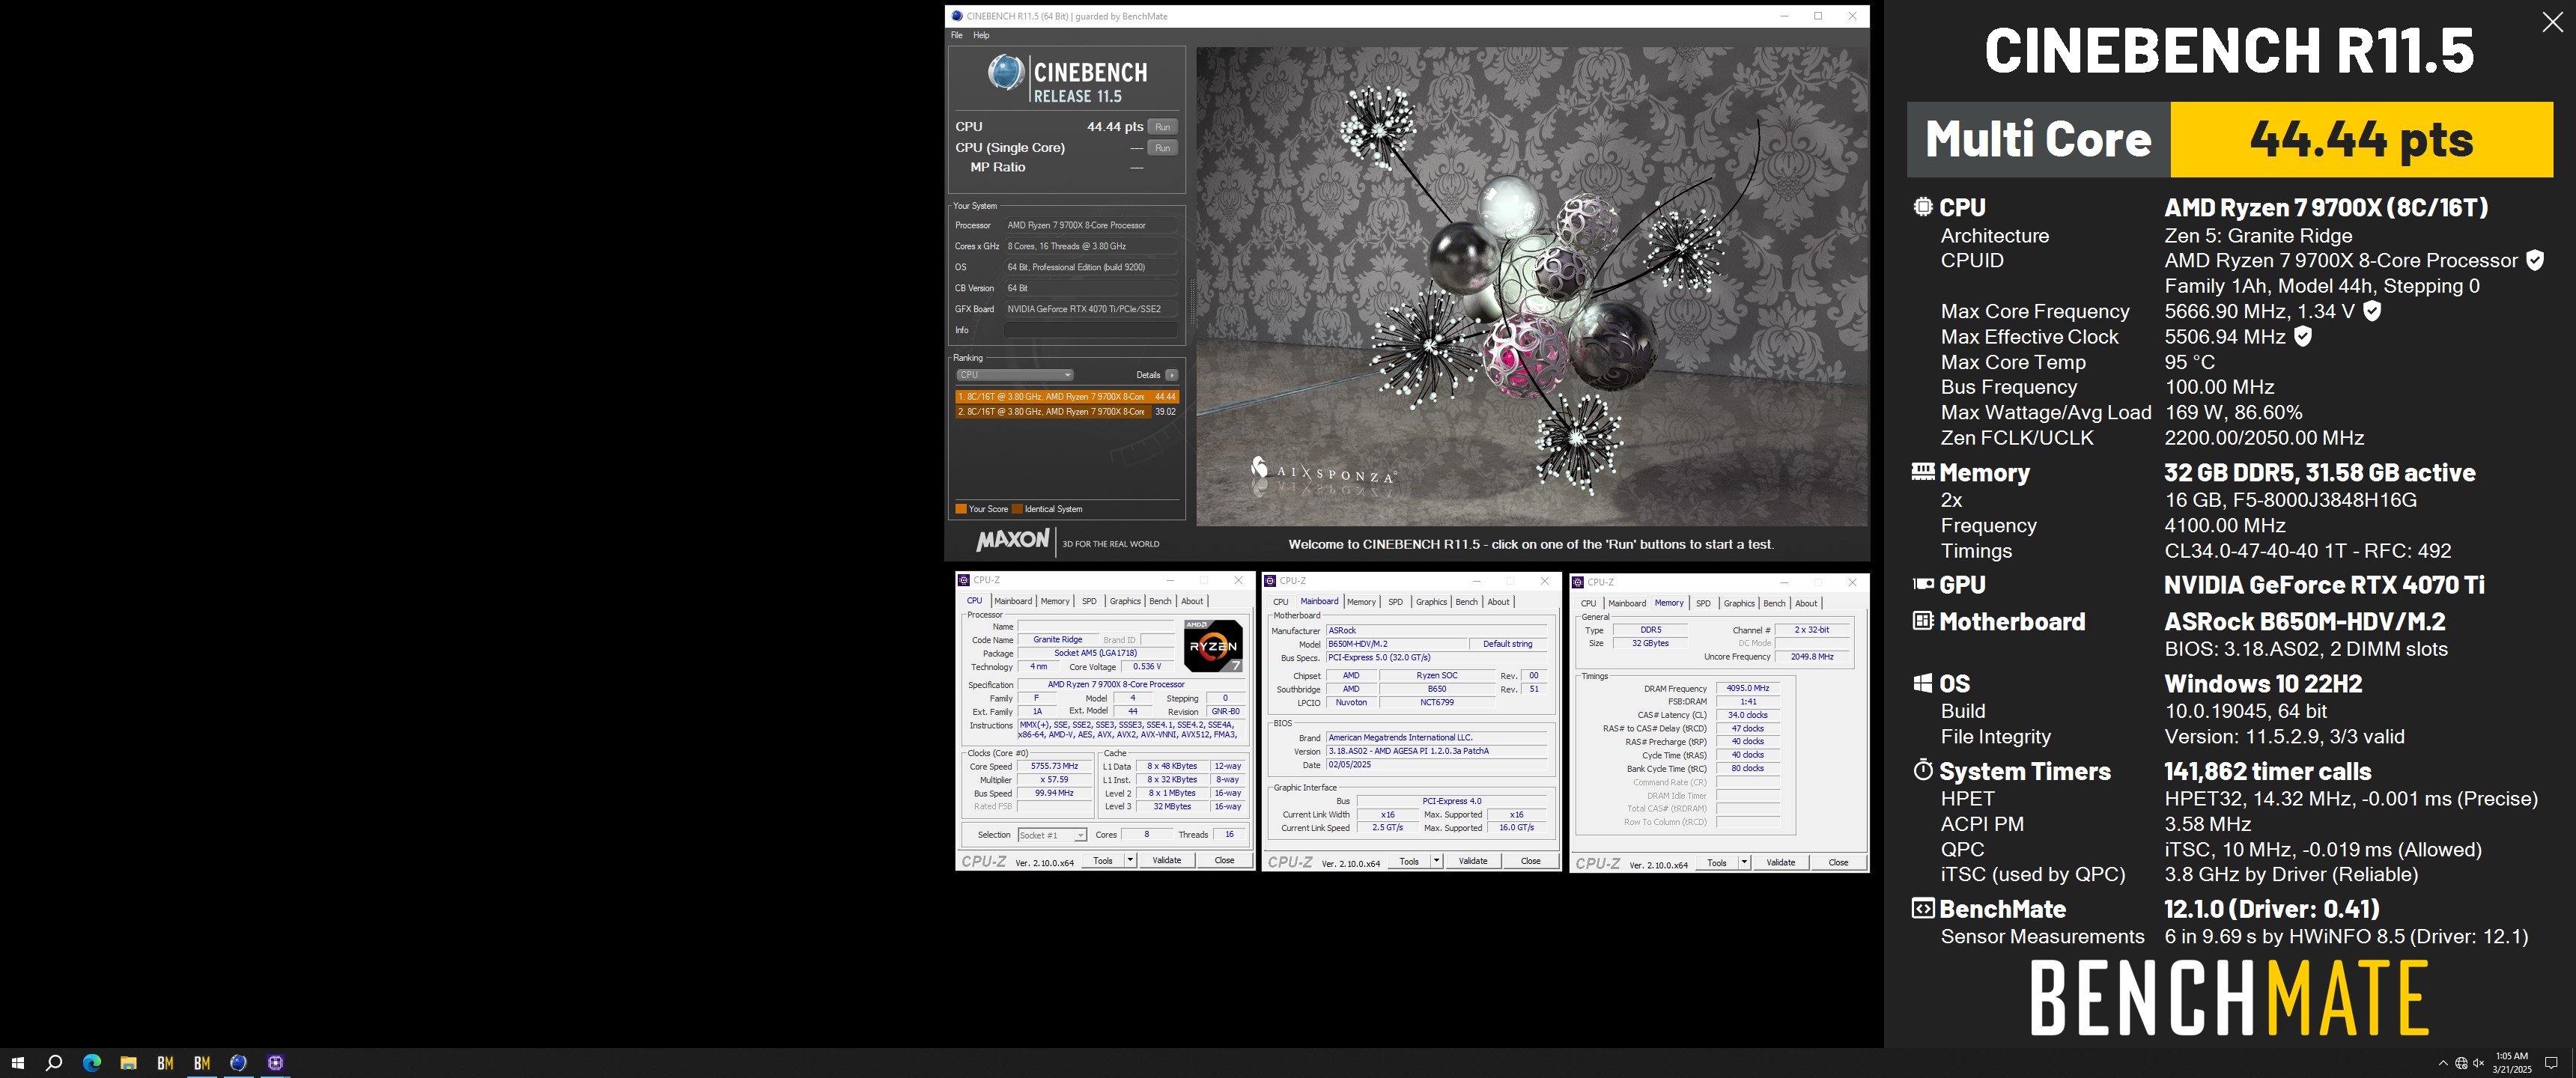Select ranking row scoring 44.44

pyautogui.click(x=1067, y=397)
